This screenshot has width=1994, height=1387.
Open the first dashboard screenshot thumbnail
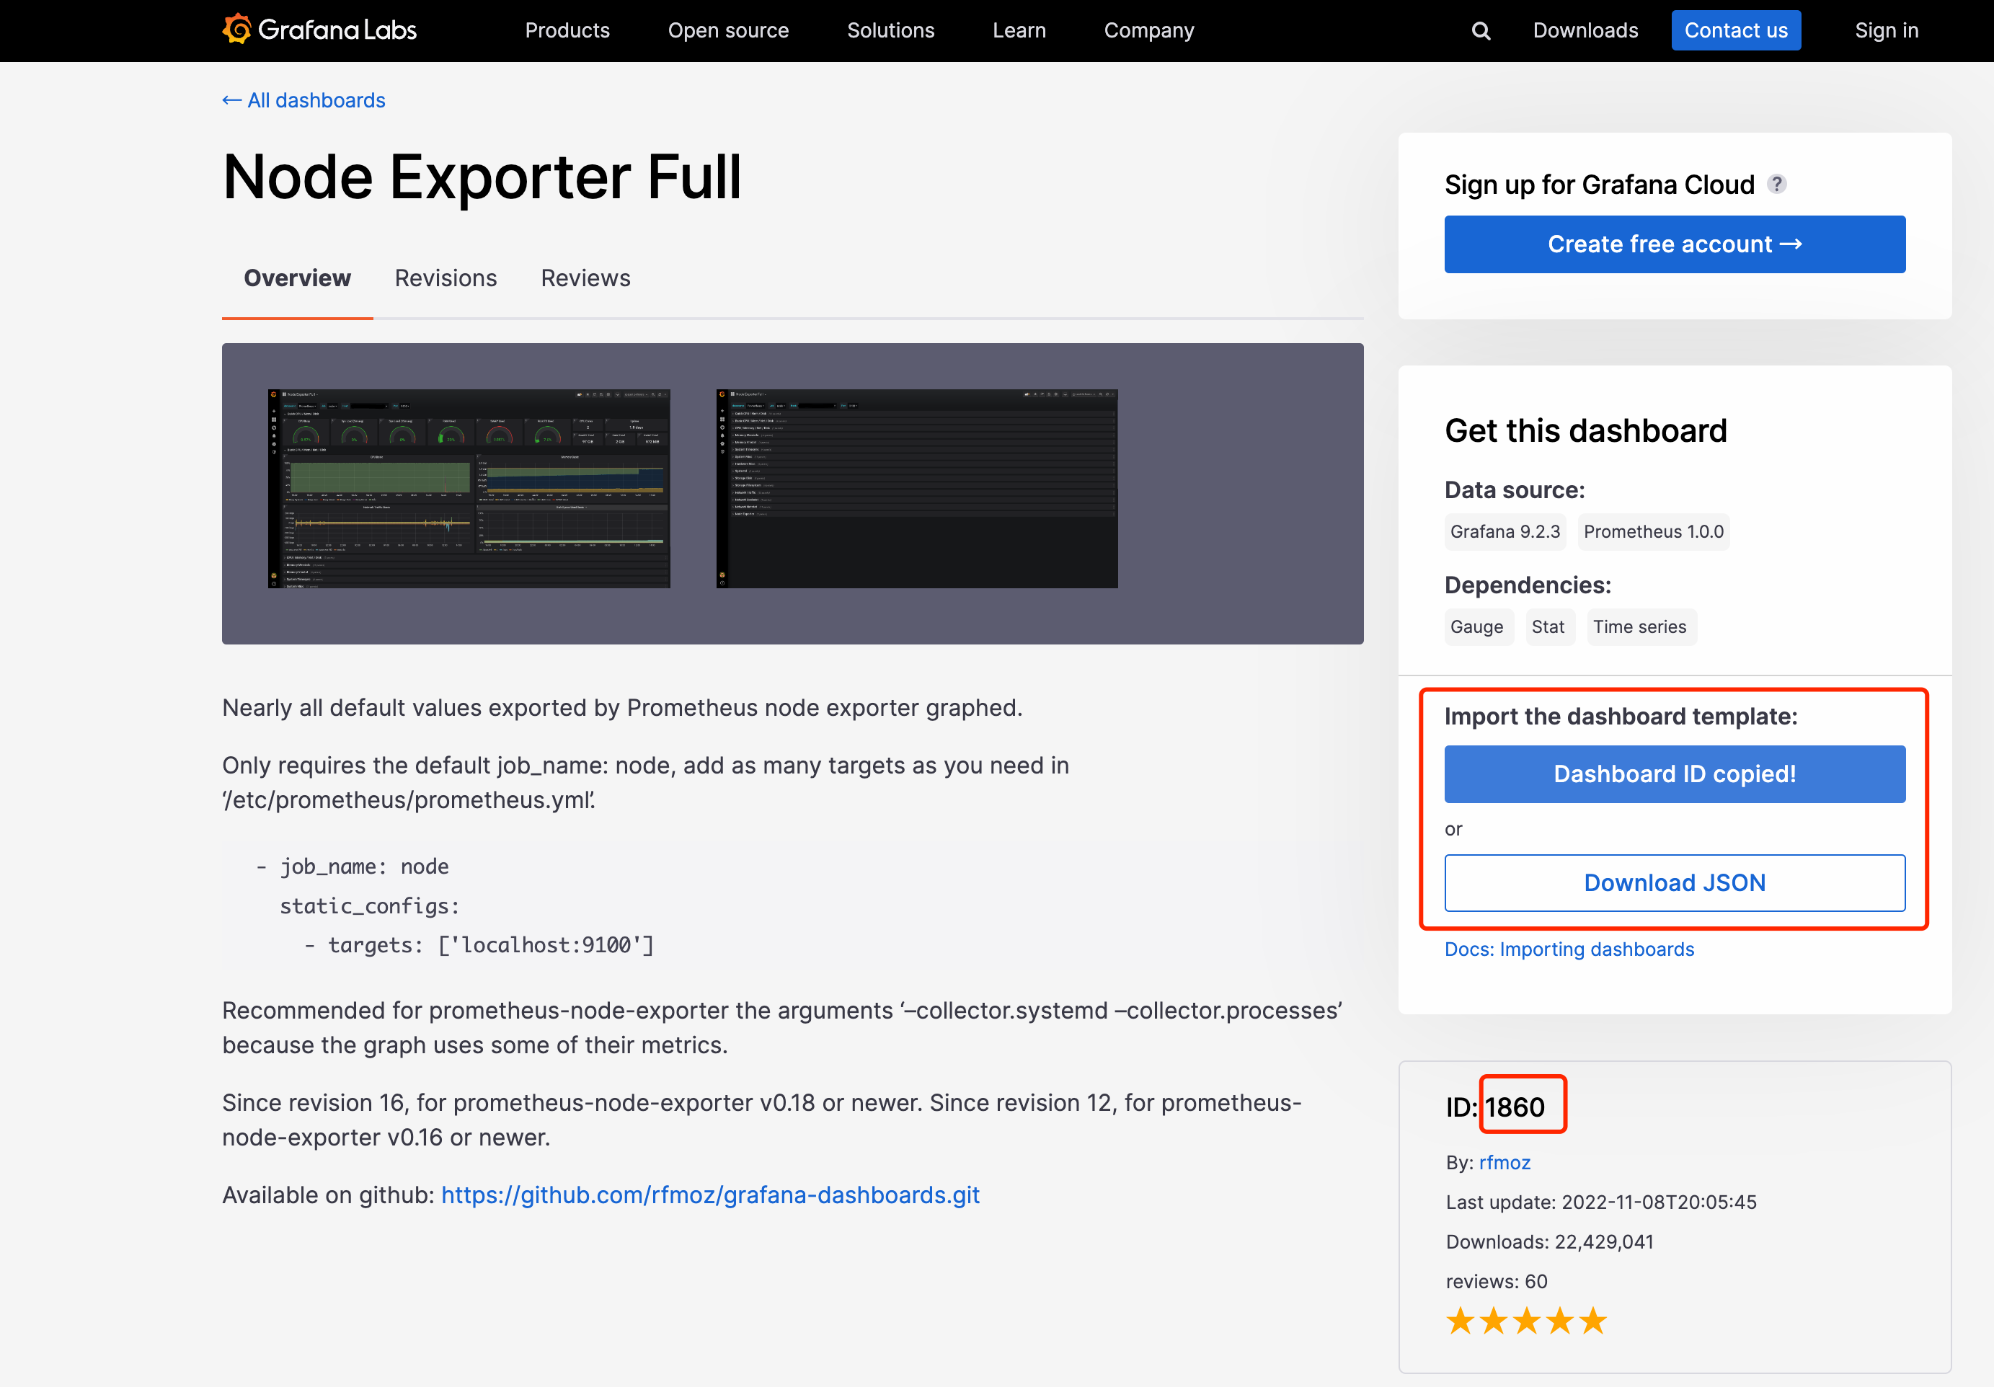pos(469,488)
